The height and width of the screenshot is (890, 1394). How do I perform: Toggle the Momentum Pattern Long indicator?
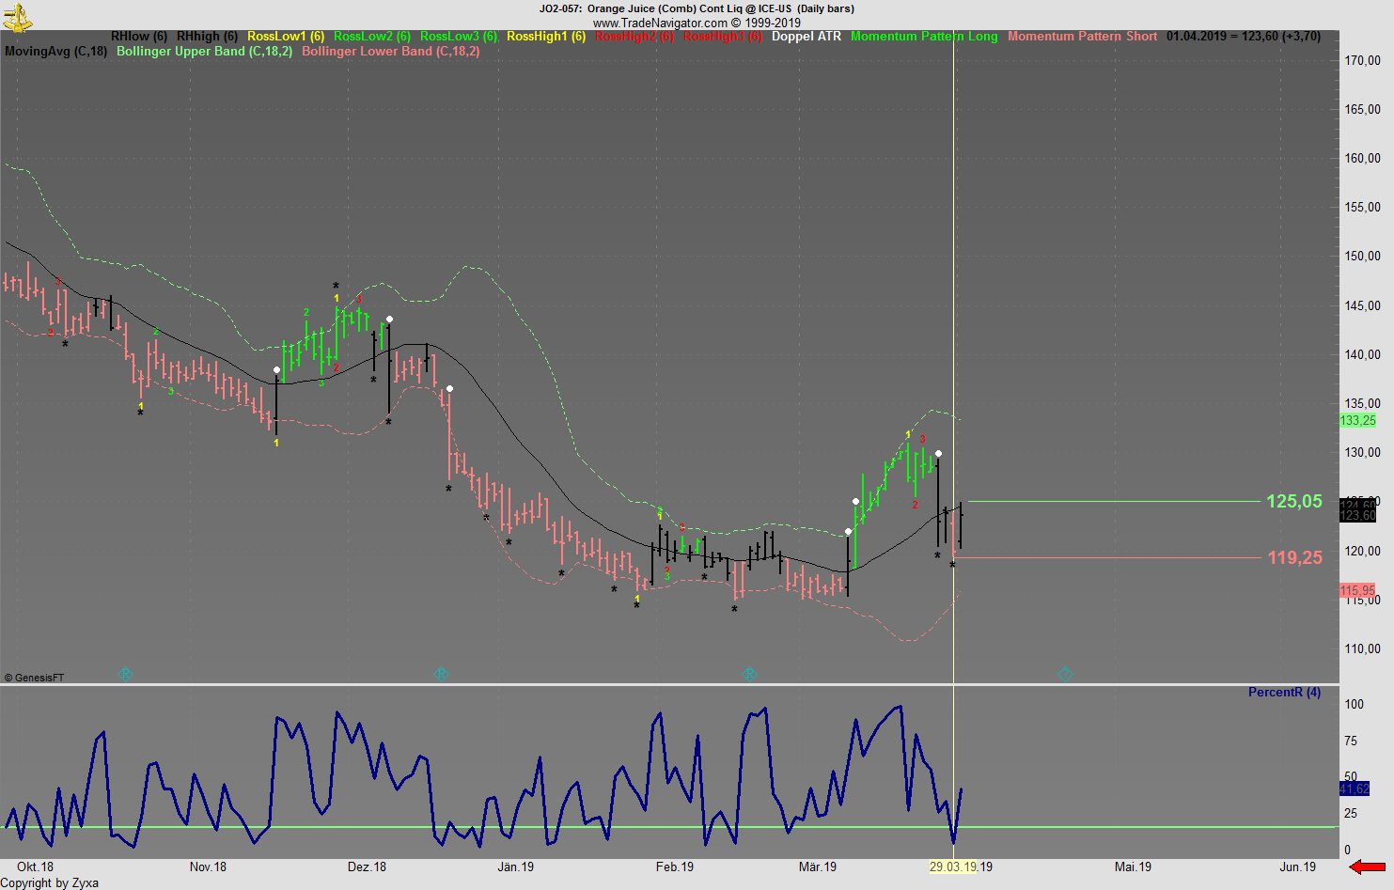[x=924, y=37]
